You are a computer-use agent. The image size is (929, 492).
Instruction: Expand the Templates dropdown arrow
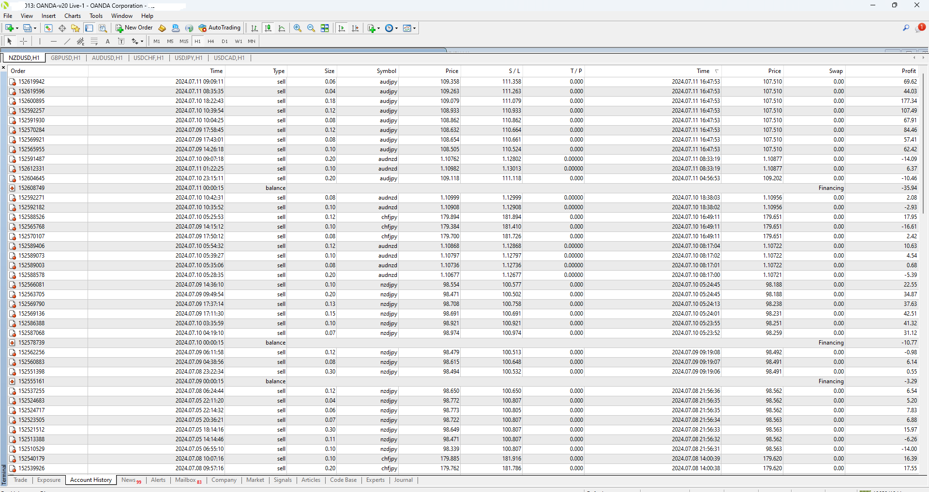click(x=414, y=28)
